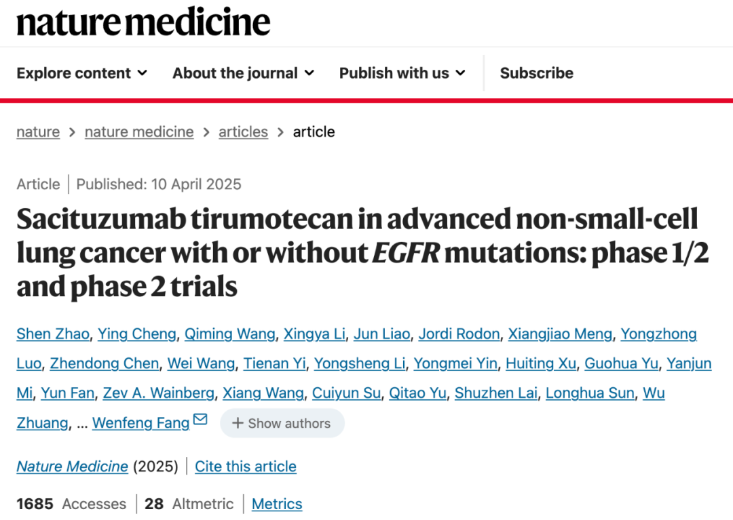Click the plus icon in Show authors
This screenshot has width=733, height=520.
tap(238, 423)
